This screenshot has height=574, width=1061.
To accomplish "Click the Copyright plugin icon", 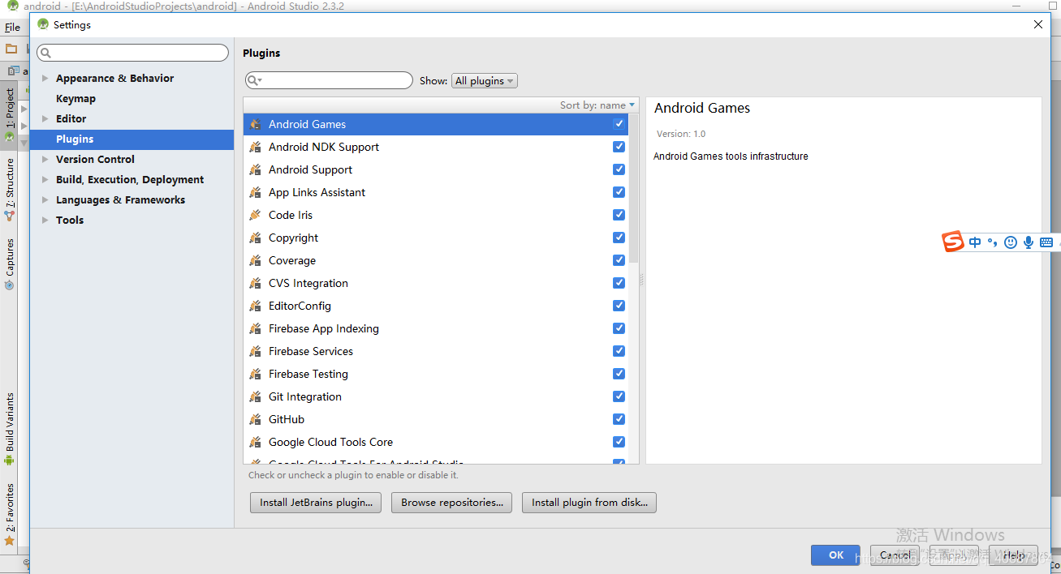I will 256,238.
